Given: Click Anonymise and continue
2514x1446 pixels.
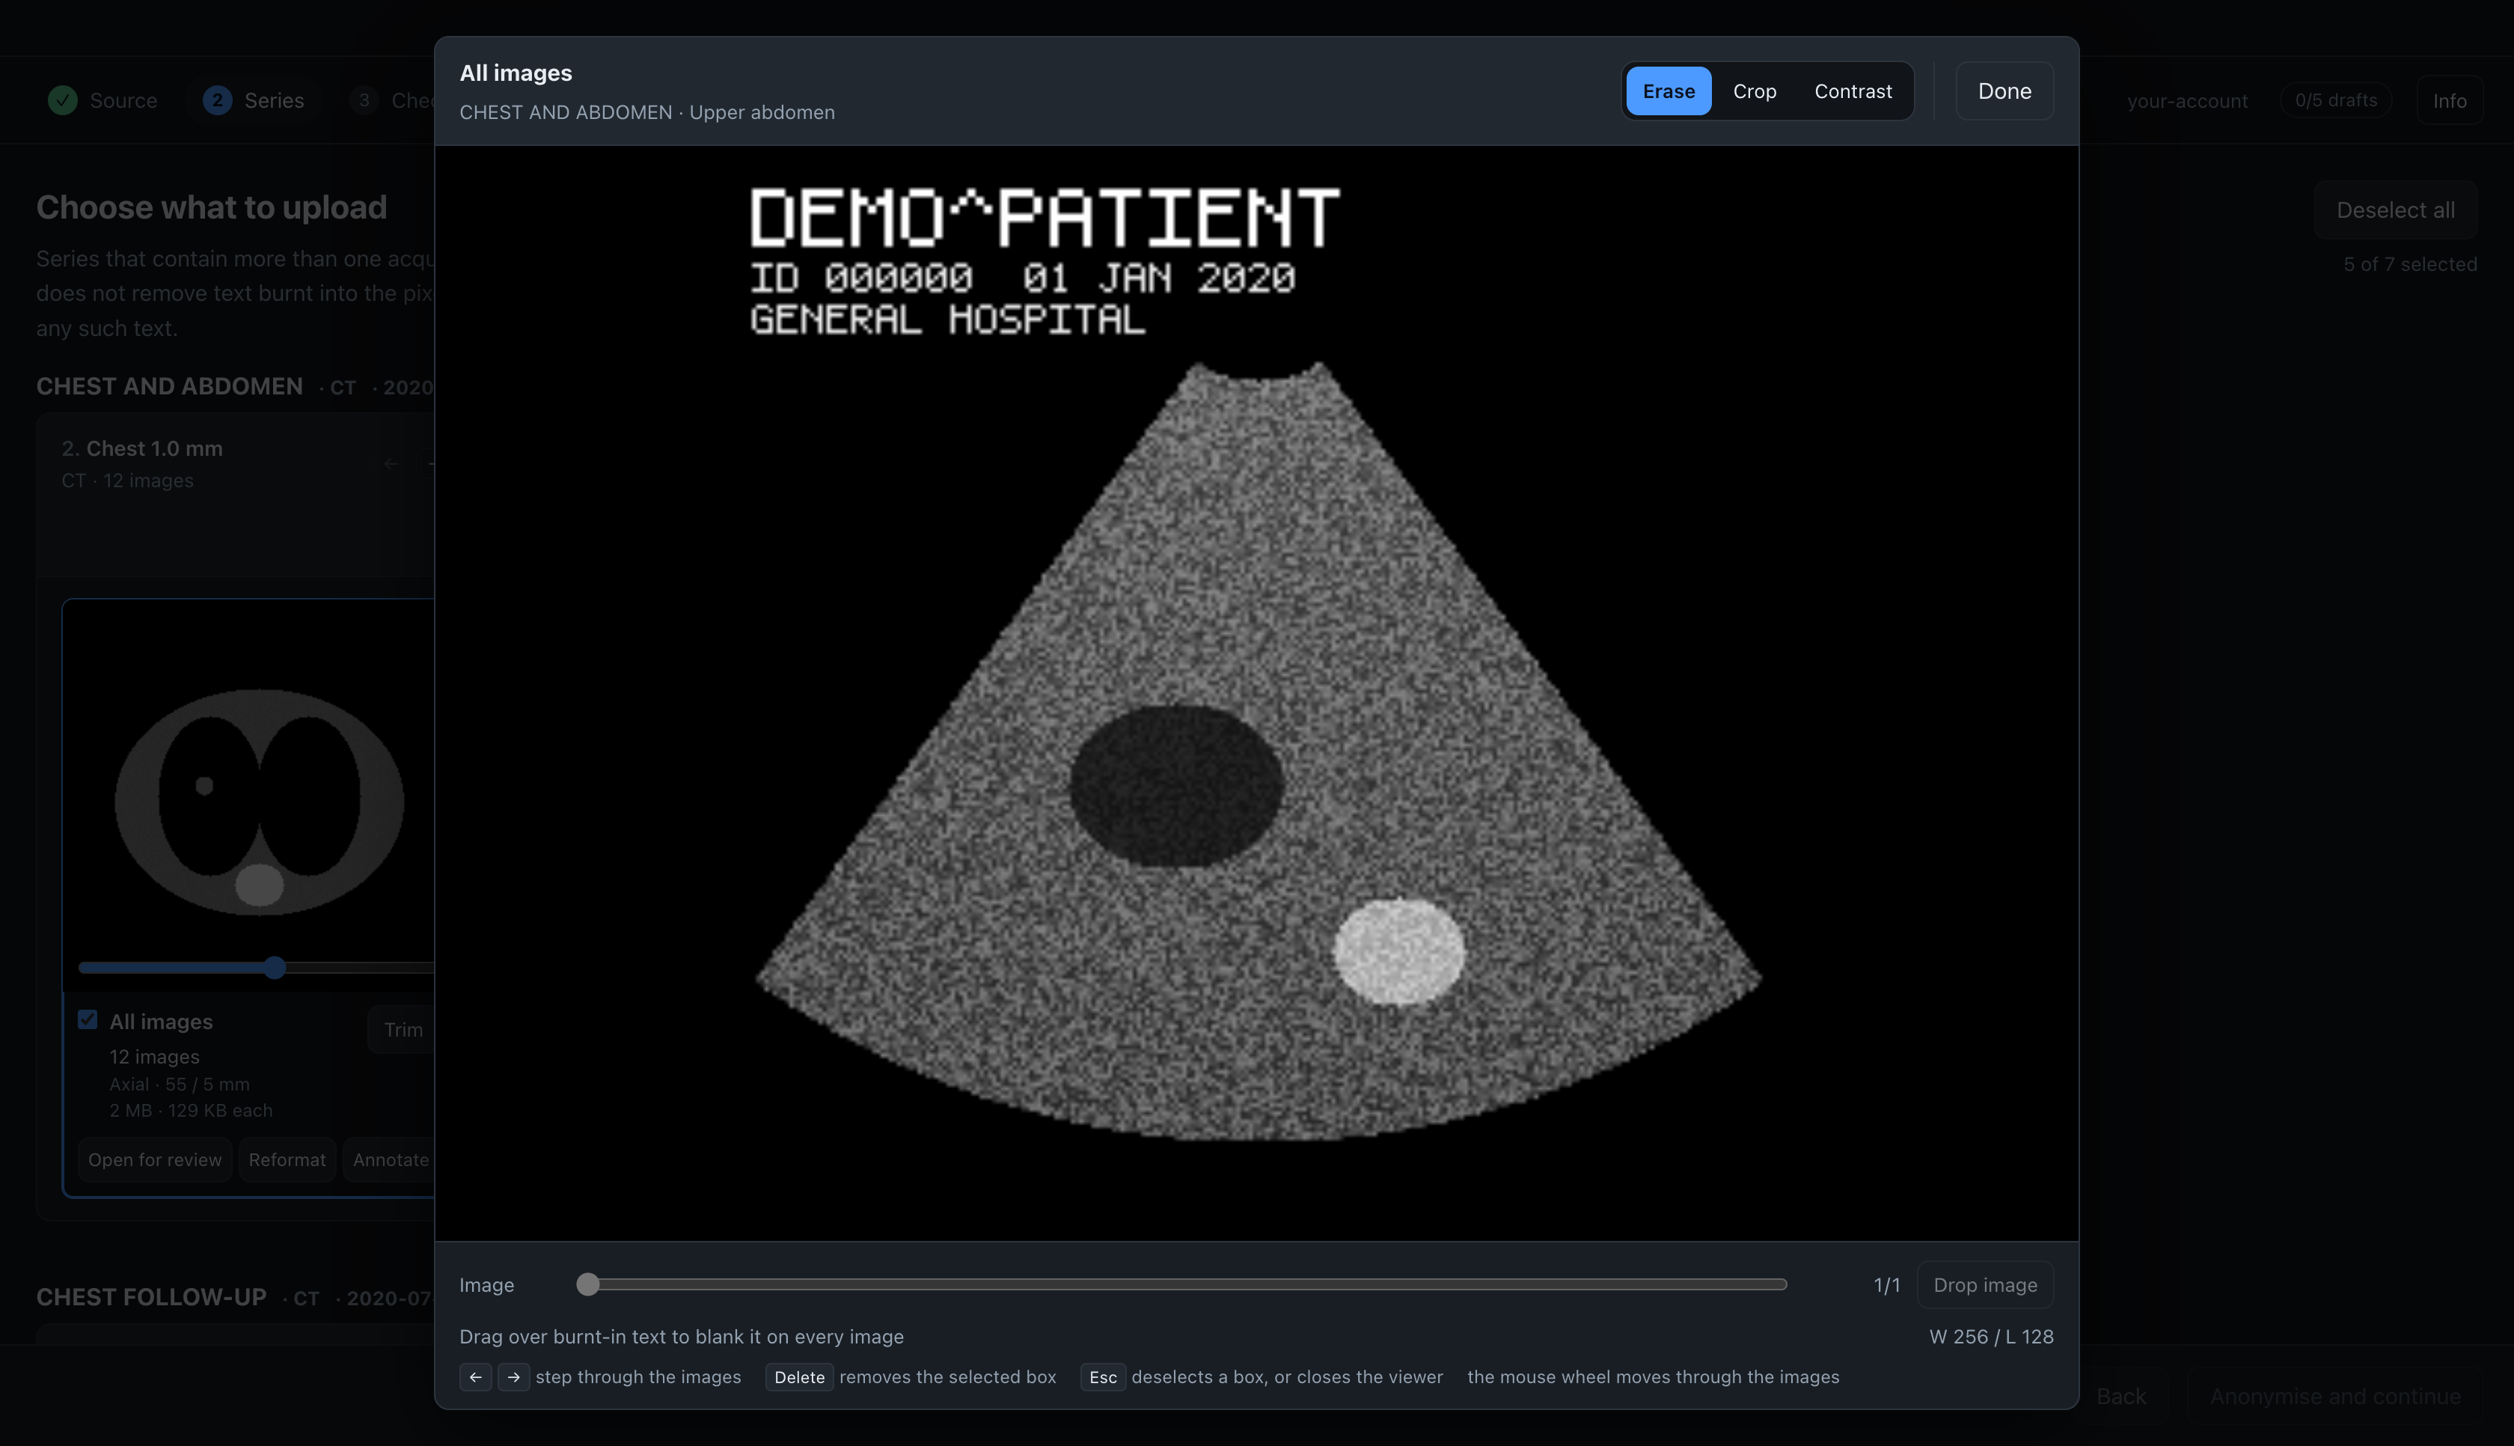Looking at the screenshot, I should (x=2334, y=1397).
